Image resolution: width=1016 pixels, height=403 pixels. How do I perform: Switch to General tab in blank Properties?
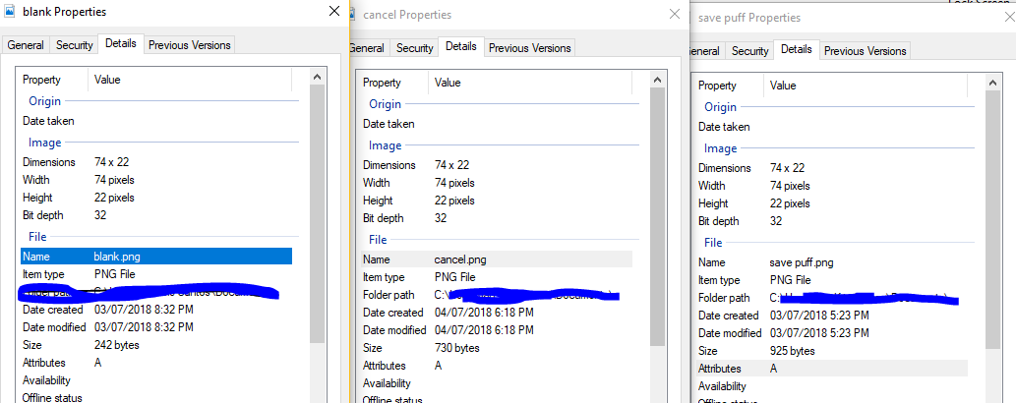26,45
